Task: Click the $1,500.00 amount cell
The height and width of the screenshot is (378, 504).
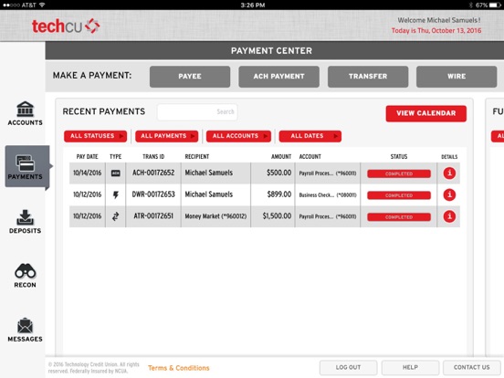Action: pos(277,216)
